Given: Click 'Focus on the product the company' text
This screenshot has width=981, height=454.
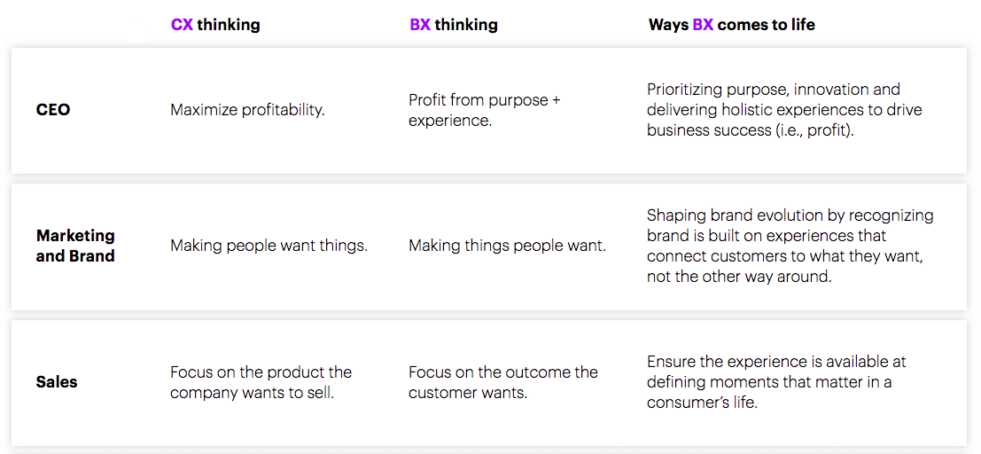Looking at the screenshot, I should point(261,382).
